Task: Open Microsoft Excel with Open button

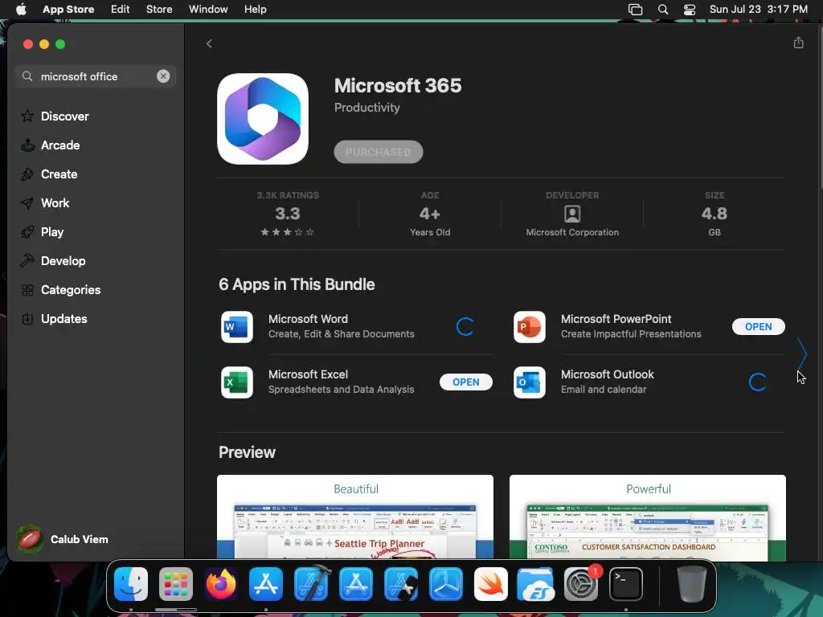Action: pyautogui.click(x=465, y=382)
